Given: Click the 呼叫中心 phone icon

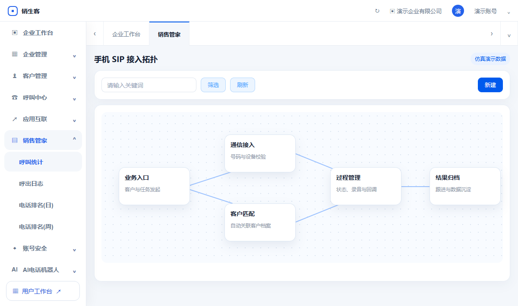Looking at the screenshot, I should tap(15, 97).
